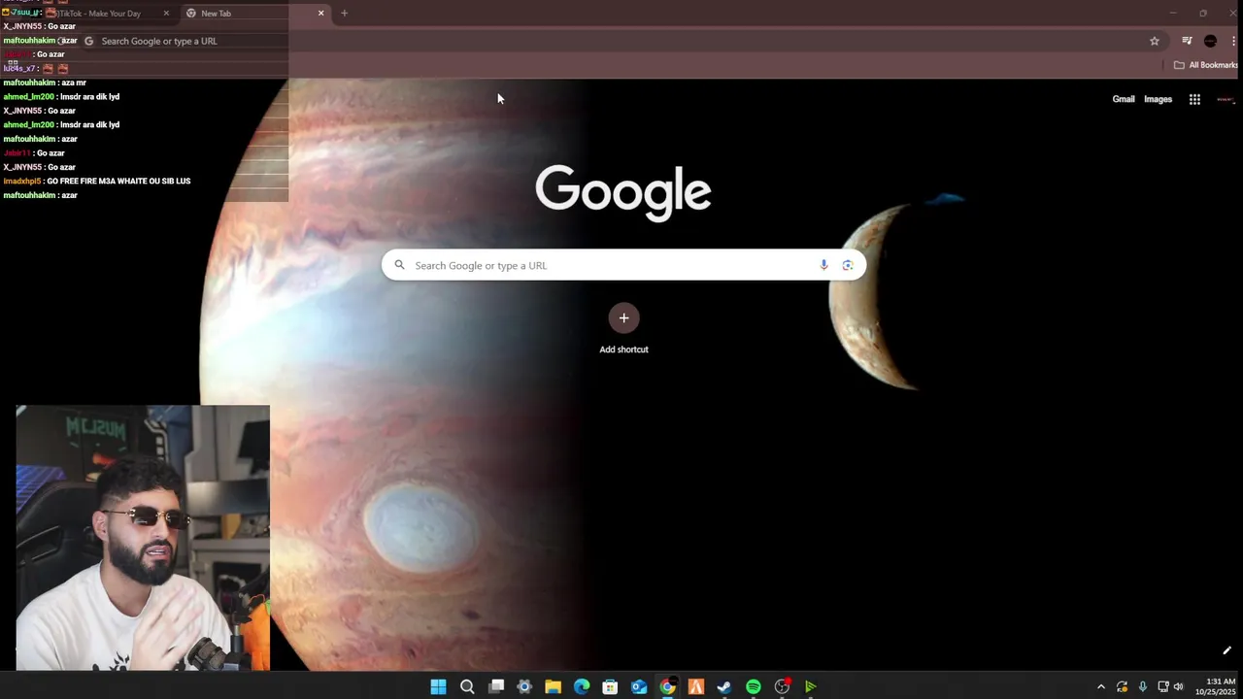
Task: Open the Google account avatar on the page
Action: point(1225,99)
